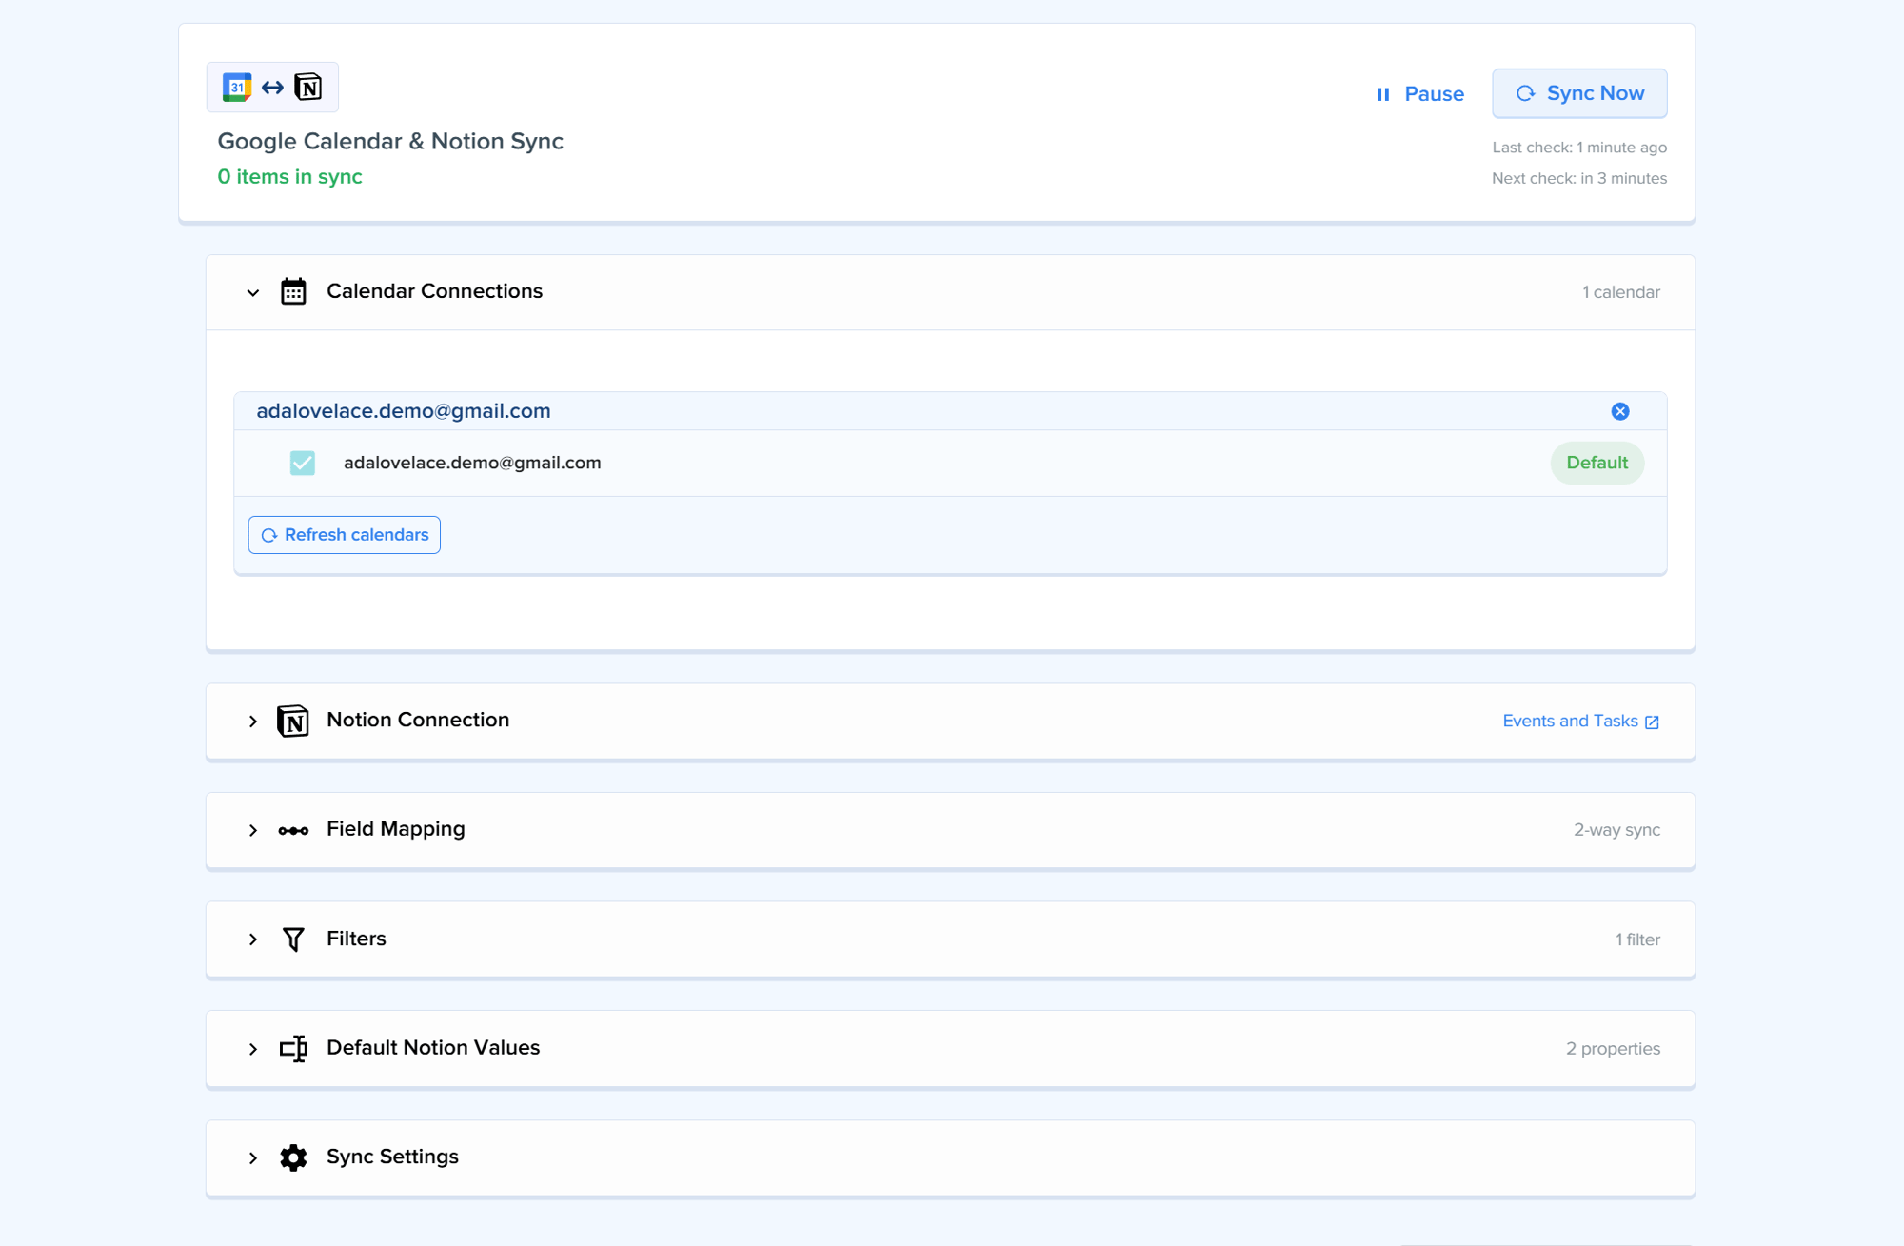Click the 'Google Calendar & Notion Sync' title

point(390,141)
